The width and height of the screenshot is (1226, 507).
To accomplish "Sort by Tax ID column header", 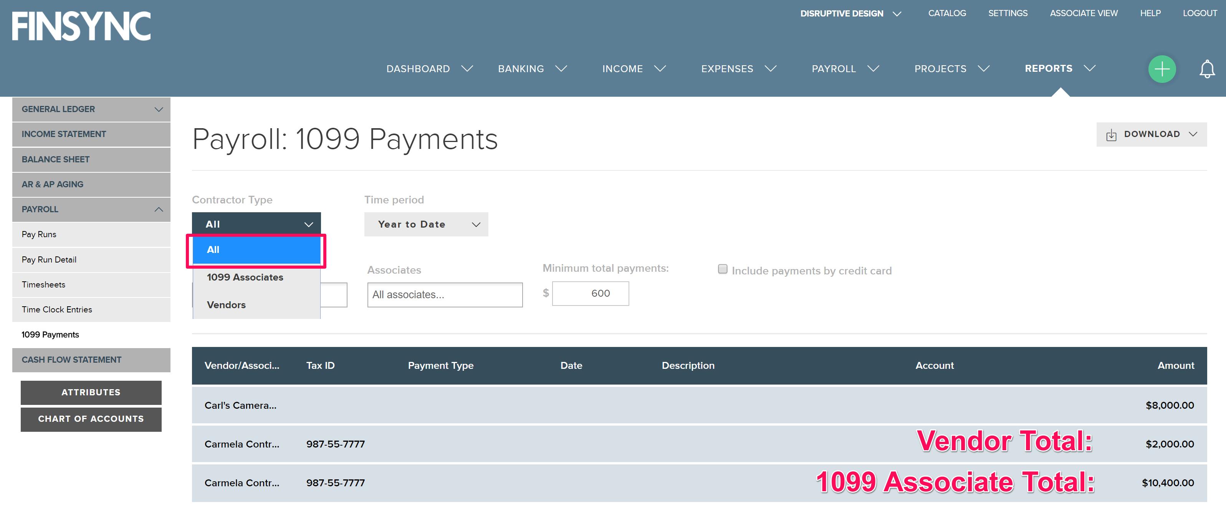I will coord(320,366).
